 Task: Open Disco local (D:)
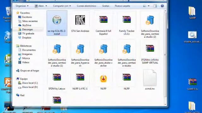coord(28,87)
